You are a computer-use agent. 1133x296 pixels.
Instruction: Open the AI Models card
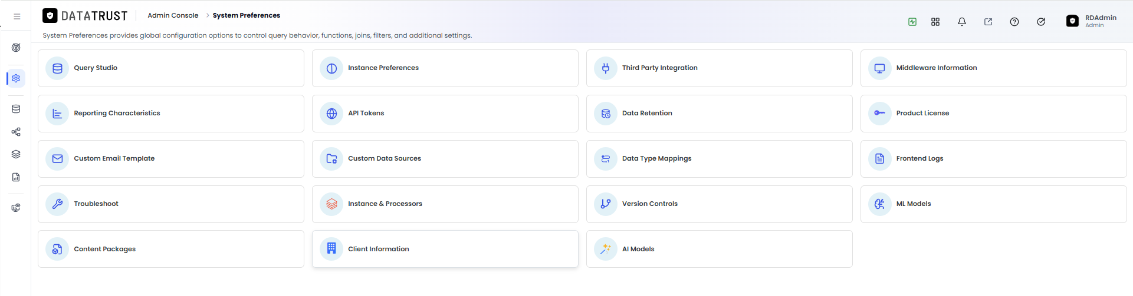click(720, 250)
